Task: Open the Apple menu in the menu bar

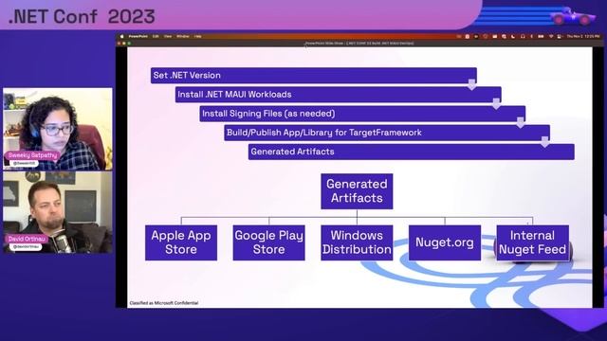Action: tap(122, 36)
